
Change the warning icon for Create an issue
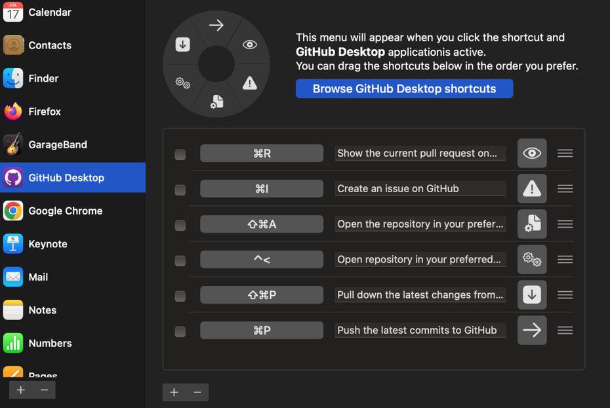(532, 189)
